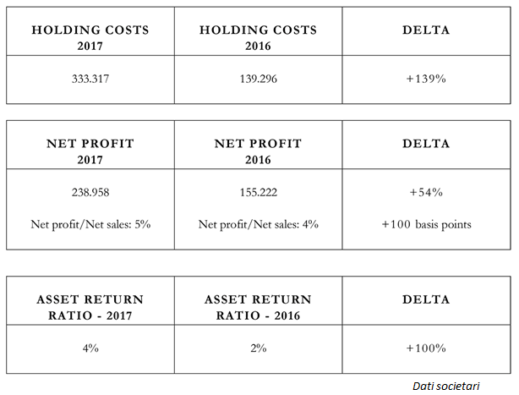Click the Net Profit 2017 header

tap(90, 150)
